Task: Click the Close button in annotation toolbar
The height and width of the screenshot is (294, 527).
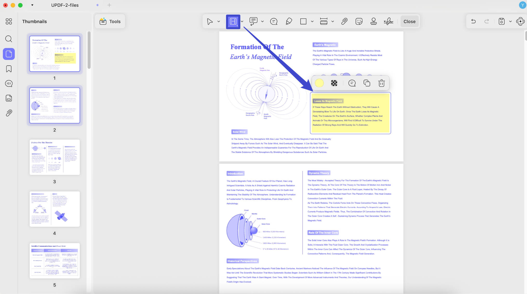Action: click(x=409, y=22)
